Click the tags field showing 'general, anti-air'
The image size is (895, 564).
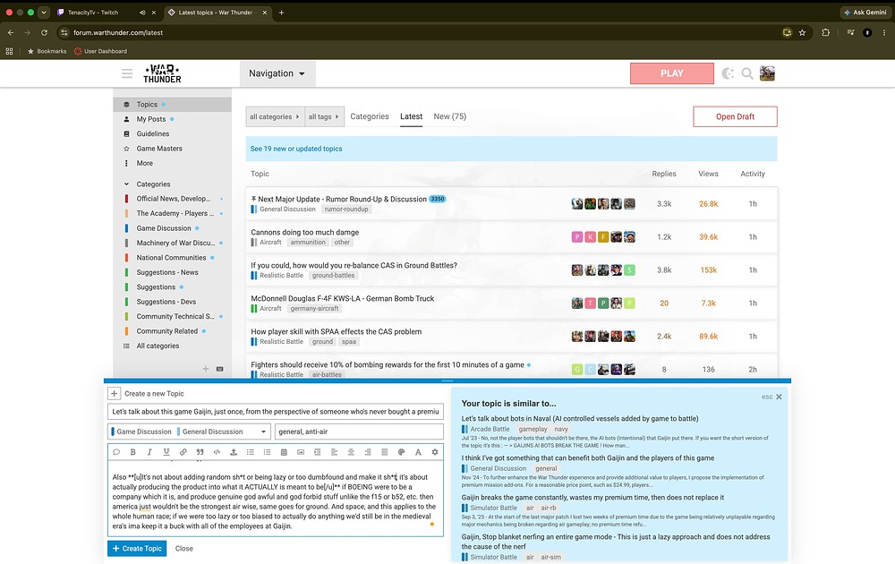[x=359, y=432]
